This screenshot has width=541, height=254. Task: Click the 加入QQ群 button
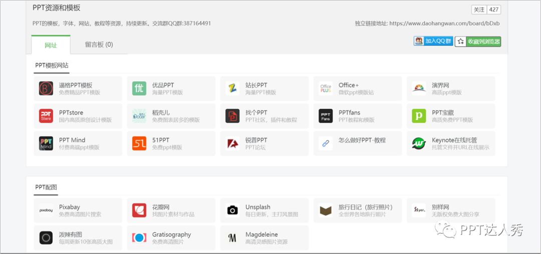click(x=433, y=41)
